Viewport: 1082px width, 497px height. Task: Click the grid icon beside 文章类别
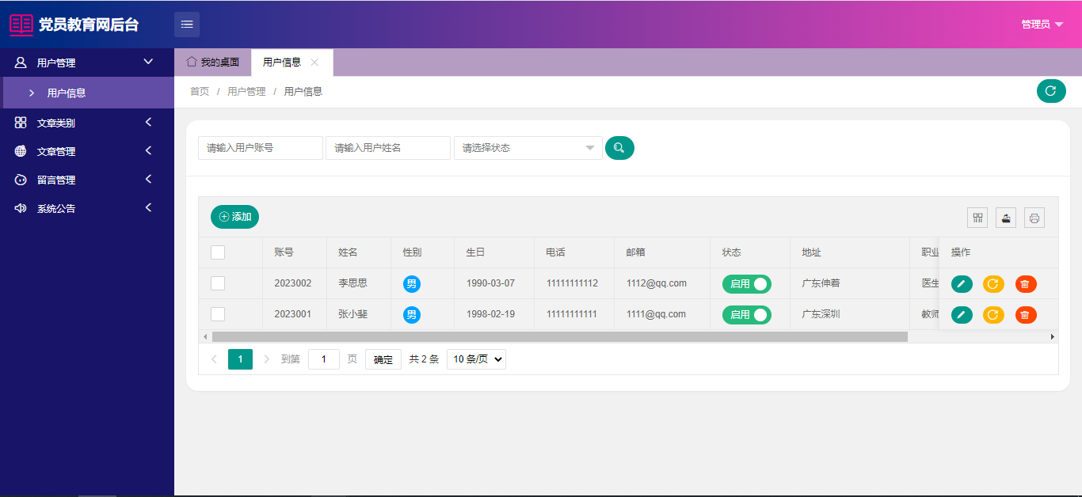pos(21,123)
